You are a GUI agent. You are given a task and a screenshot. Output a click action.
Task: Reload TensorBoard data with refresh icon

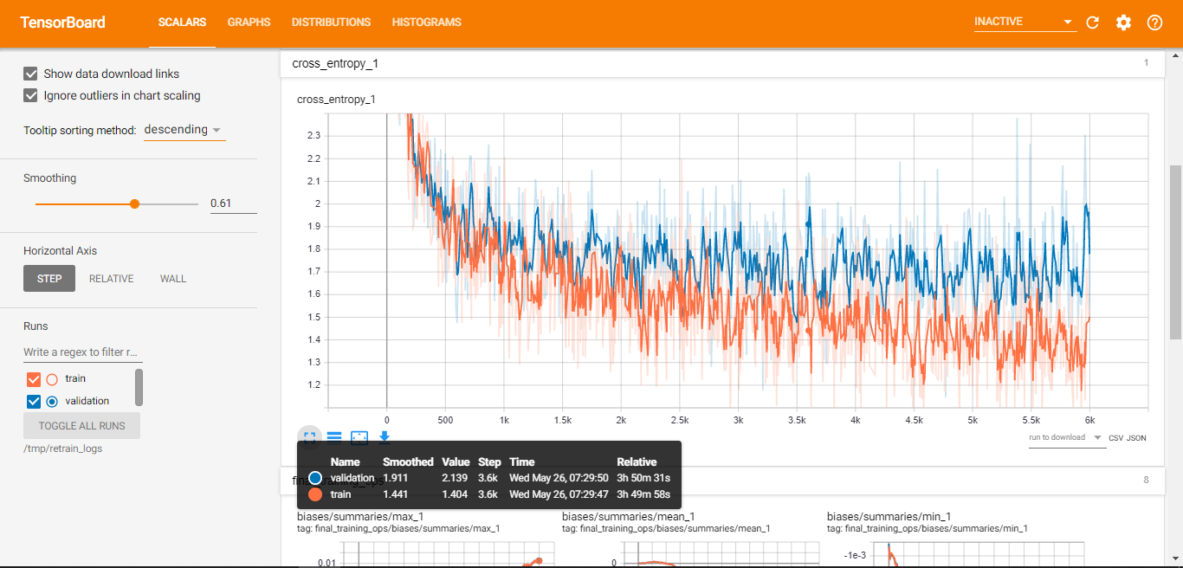coord(1093,23)
